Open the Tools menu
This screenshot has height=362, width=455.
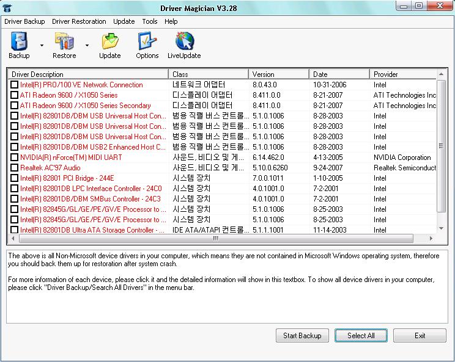[x=150, y=21]
